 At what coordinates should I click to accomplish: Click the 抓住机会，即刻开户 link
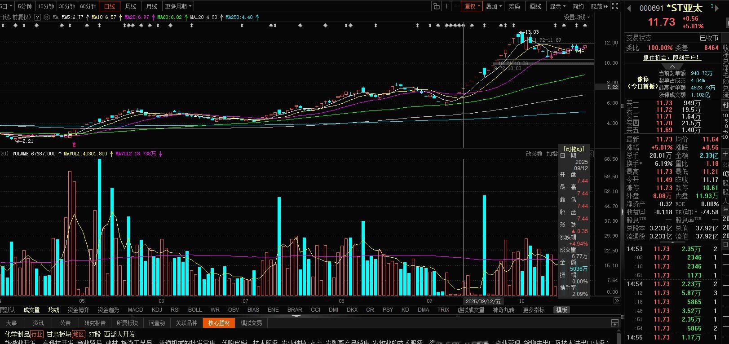coord(672,57)
